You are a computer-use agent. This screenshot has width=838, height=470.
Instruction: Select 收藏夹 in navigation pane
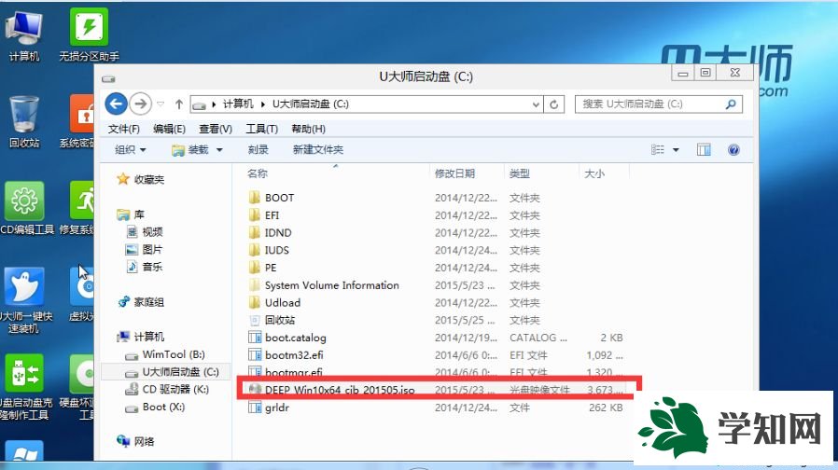tap(141, 179)
